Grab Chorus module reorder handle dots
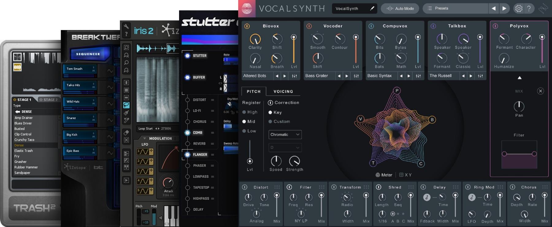Viewport: 552px width, 227px height. pyautogui.click(x=545, y=187)
